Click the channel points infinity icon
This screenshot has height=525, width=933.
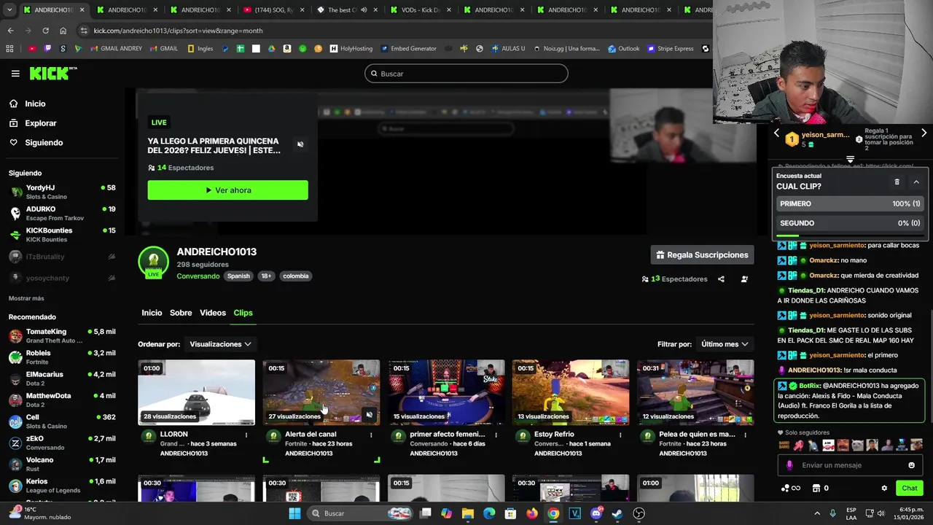(791, 489)
